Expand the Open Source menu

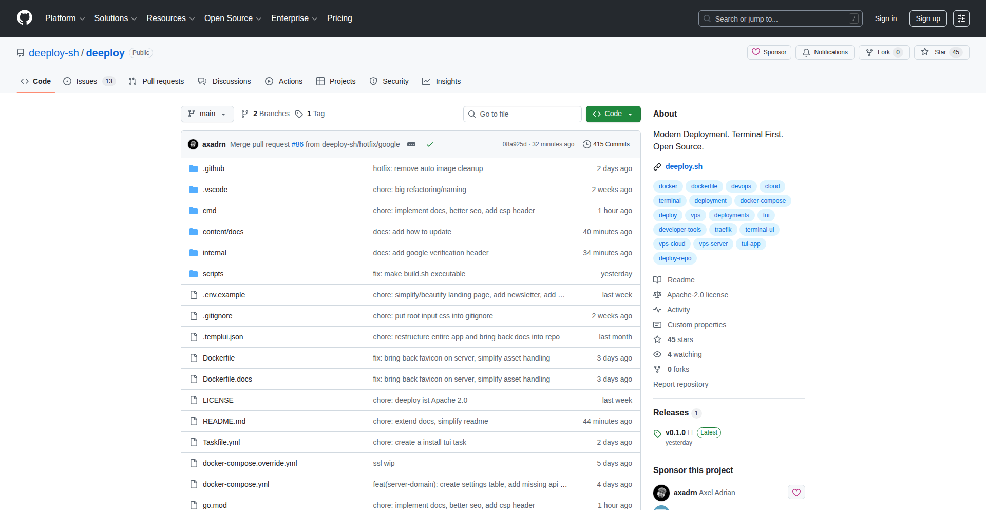click(x=233, y=18)
